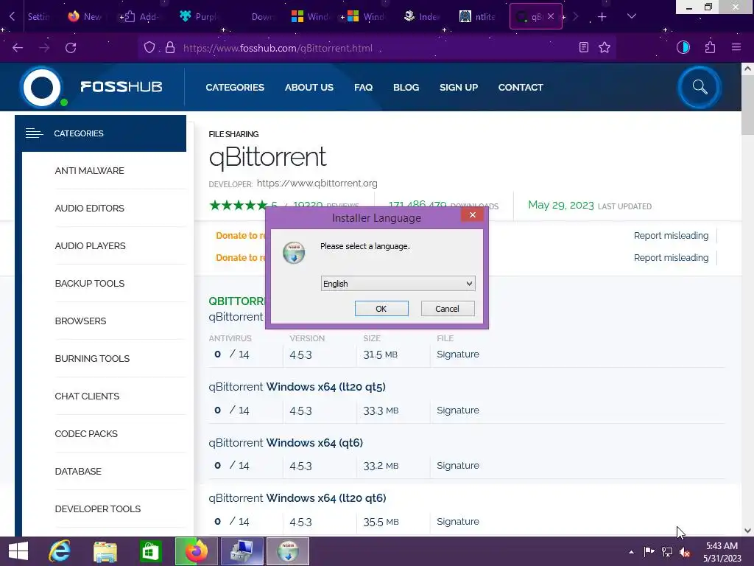Launch Internet Explorer from the taskbar
754x566 pixels.
pyautogui.click(x=60, y=551)
